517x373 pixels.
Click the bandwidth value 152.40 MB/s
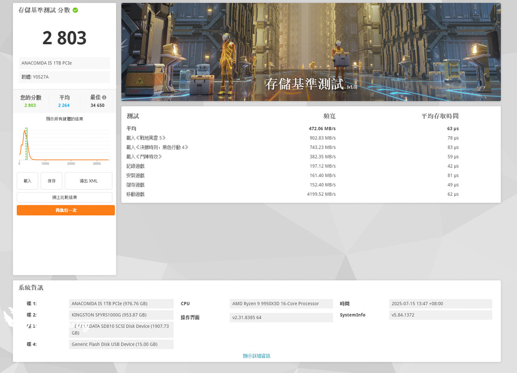(x=322, y=185)
